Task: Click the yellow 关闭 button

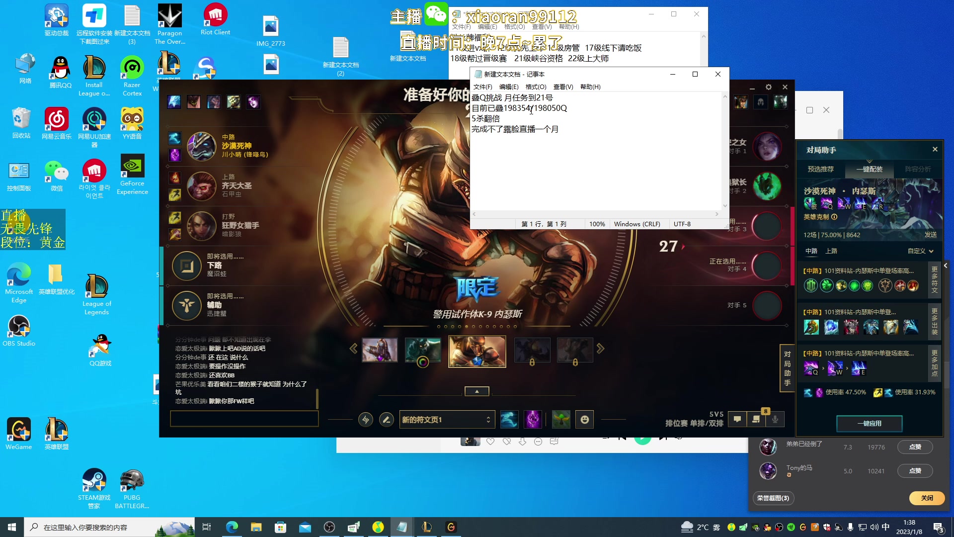Action: coord(927,498)
